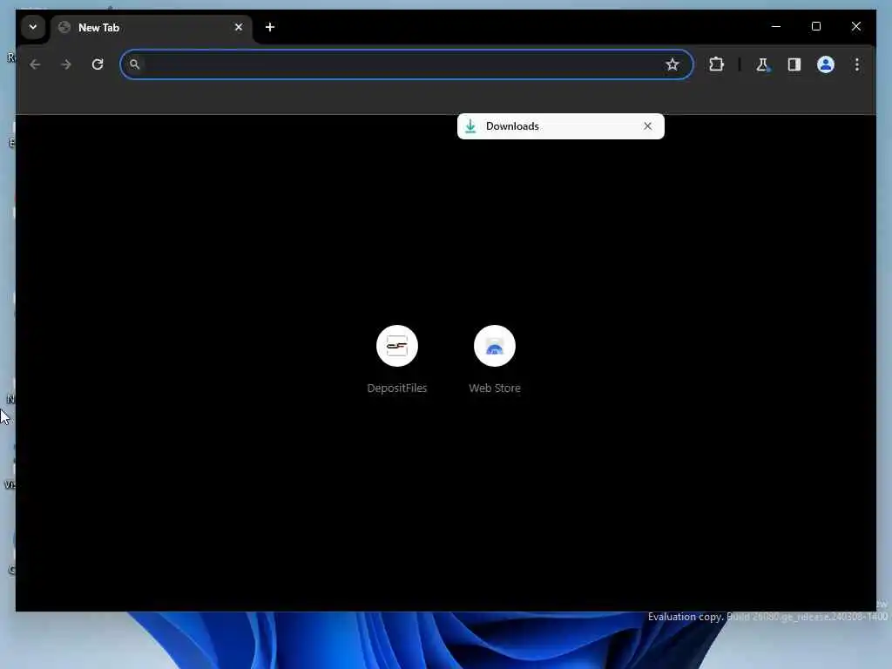
Task: Click the DepositFiles label text
Action: [397, 388]
